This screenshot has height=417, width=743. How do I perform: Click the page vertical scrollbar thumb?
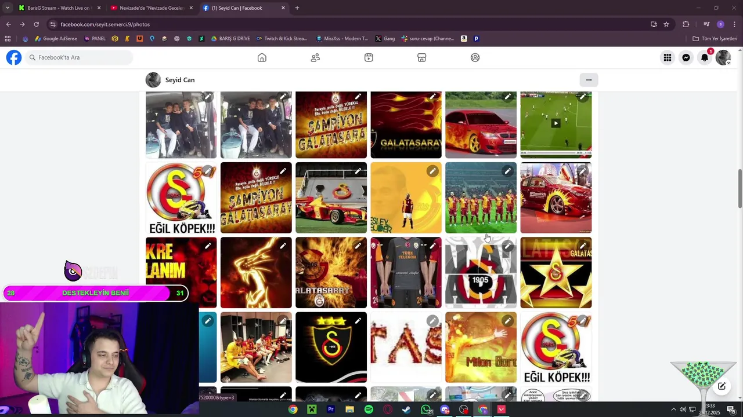point(740,189)
